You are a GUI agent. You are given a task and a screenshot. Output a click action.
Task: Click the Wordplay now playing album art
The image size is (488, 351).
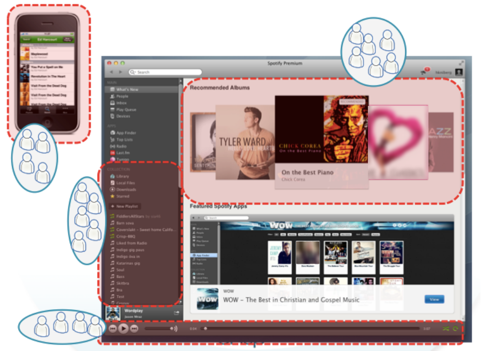(113, 314)
